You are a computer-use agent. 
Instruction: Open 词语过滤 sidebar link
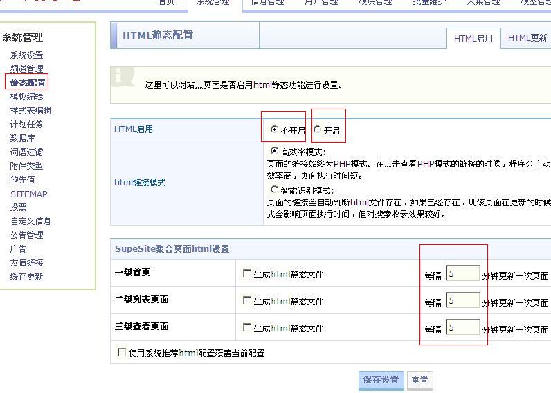coord(27,152)
